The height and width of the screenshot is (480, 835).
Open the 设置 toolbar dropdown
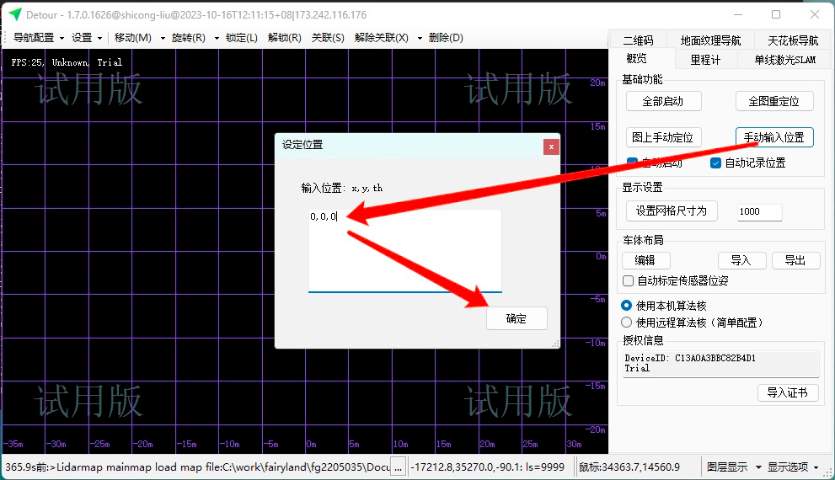pos(87,38)
